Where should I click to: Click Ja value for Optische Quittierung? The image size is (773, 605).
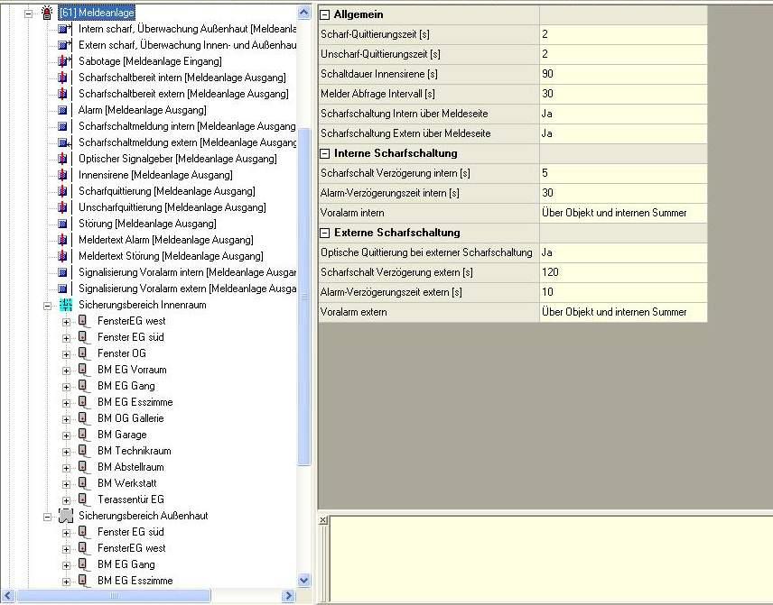[x=623, y=252]
